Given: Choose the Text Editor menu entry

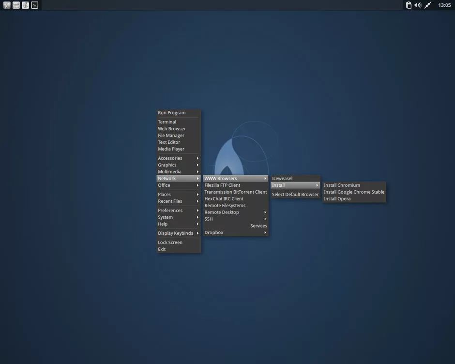Looking at the screenshot, I should coord(179,142).
